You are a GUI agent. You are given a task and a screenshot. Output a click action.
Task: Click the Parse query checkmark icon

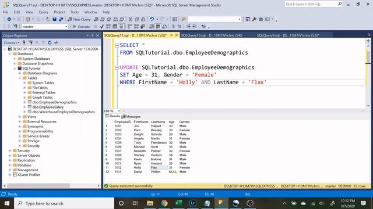(102, 27)
